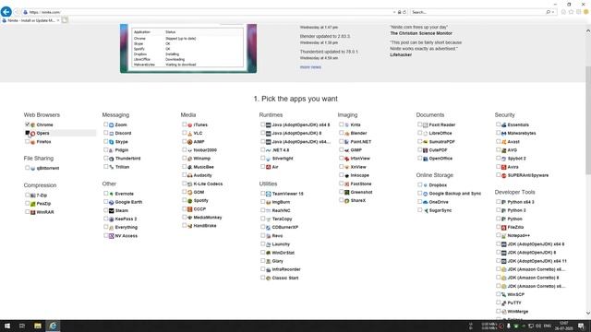Viewport: 591px width, 332px height.
Task: Click the Malwarebytes icon
Action: 503,133
